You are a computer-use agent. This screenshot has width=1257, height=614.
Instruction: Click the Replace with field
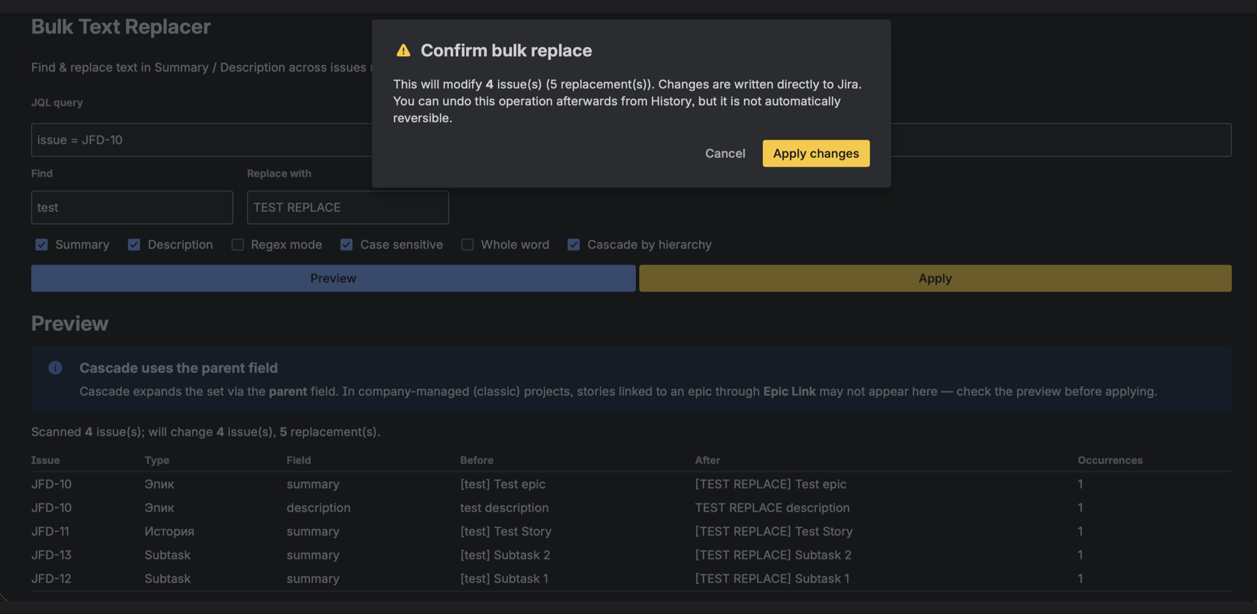click(x=348, y=207)
